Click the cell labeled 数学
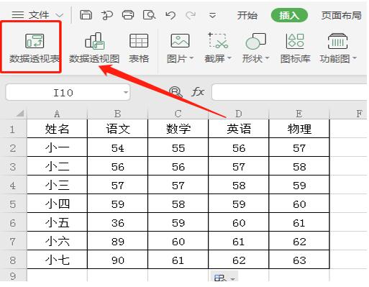Image resolution: width=369 pixels, height=287 pixels. pos(178,129)
